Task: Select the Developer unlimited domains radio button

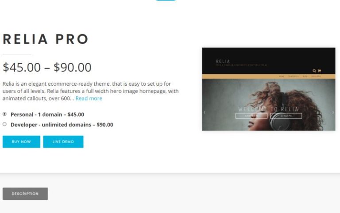Action: [4, 124]
